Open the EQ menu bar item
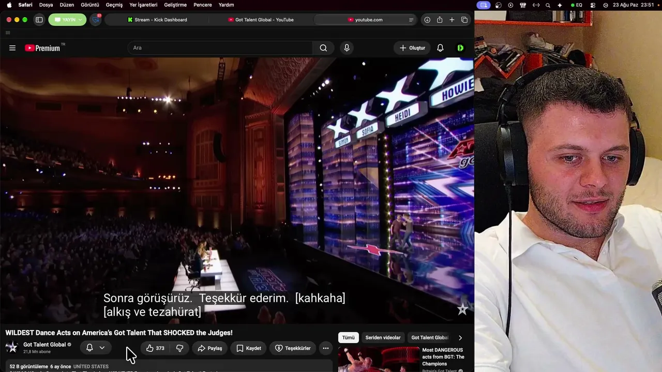 (577, 5)
